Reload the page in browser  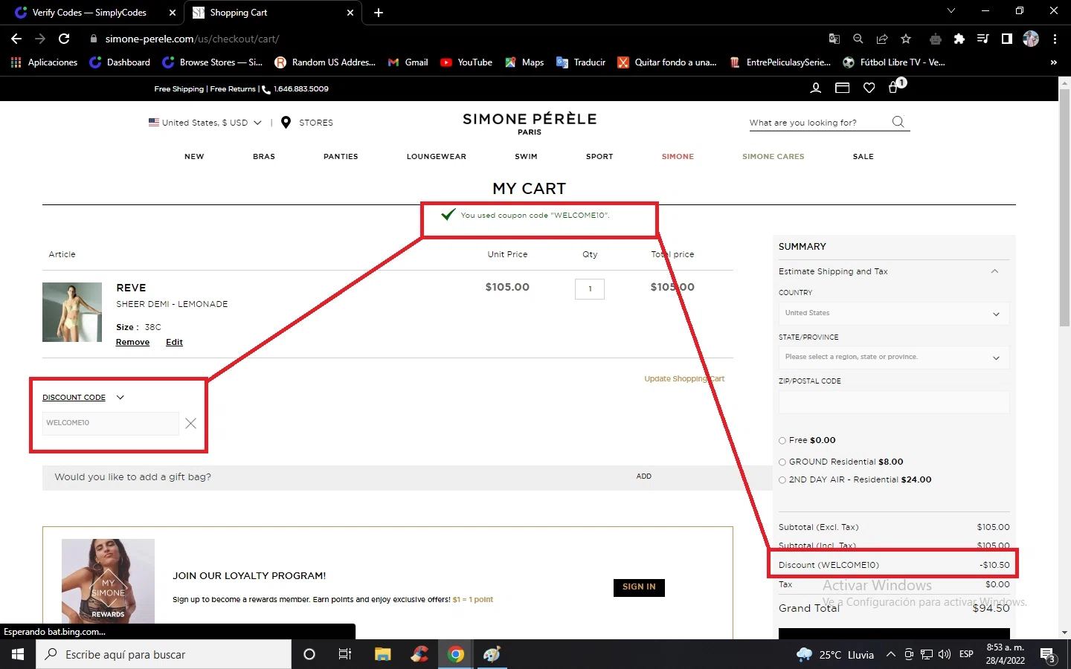click(x=64, y=39)
